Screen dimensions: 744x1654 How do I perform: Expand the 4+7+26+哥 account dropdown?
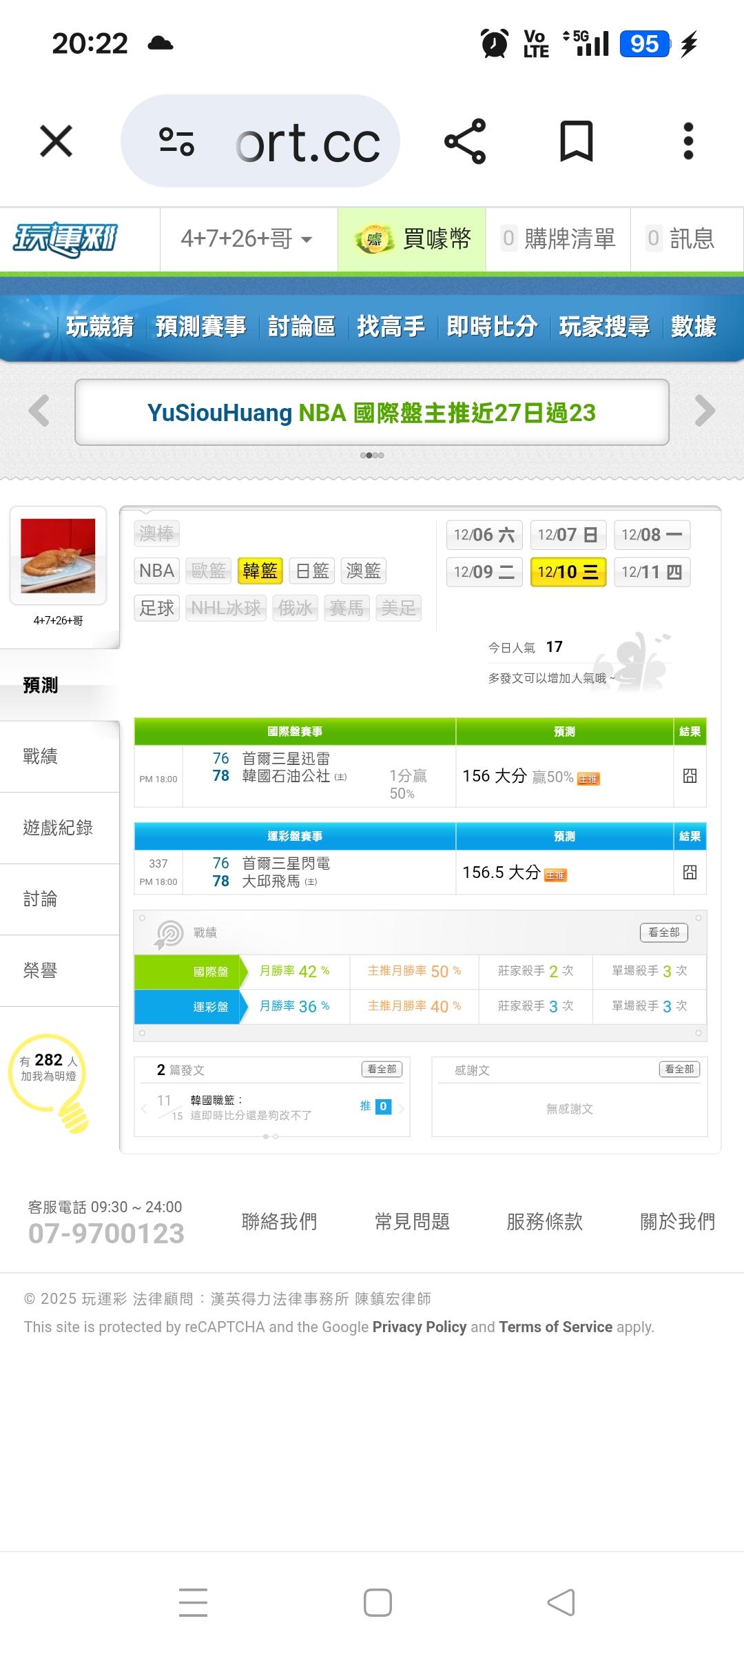point(247,239)
